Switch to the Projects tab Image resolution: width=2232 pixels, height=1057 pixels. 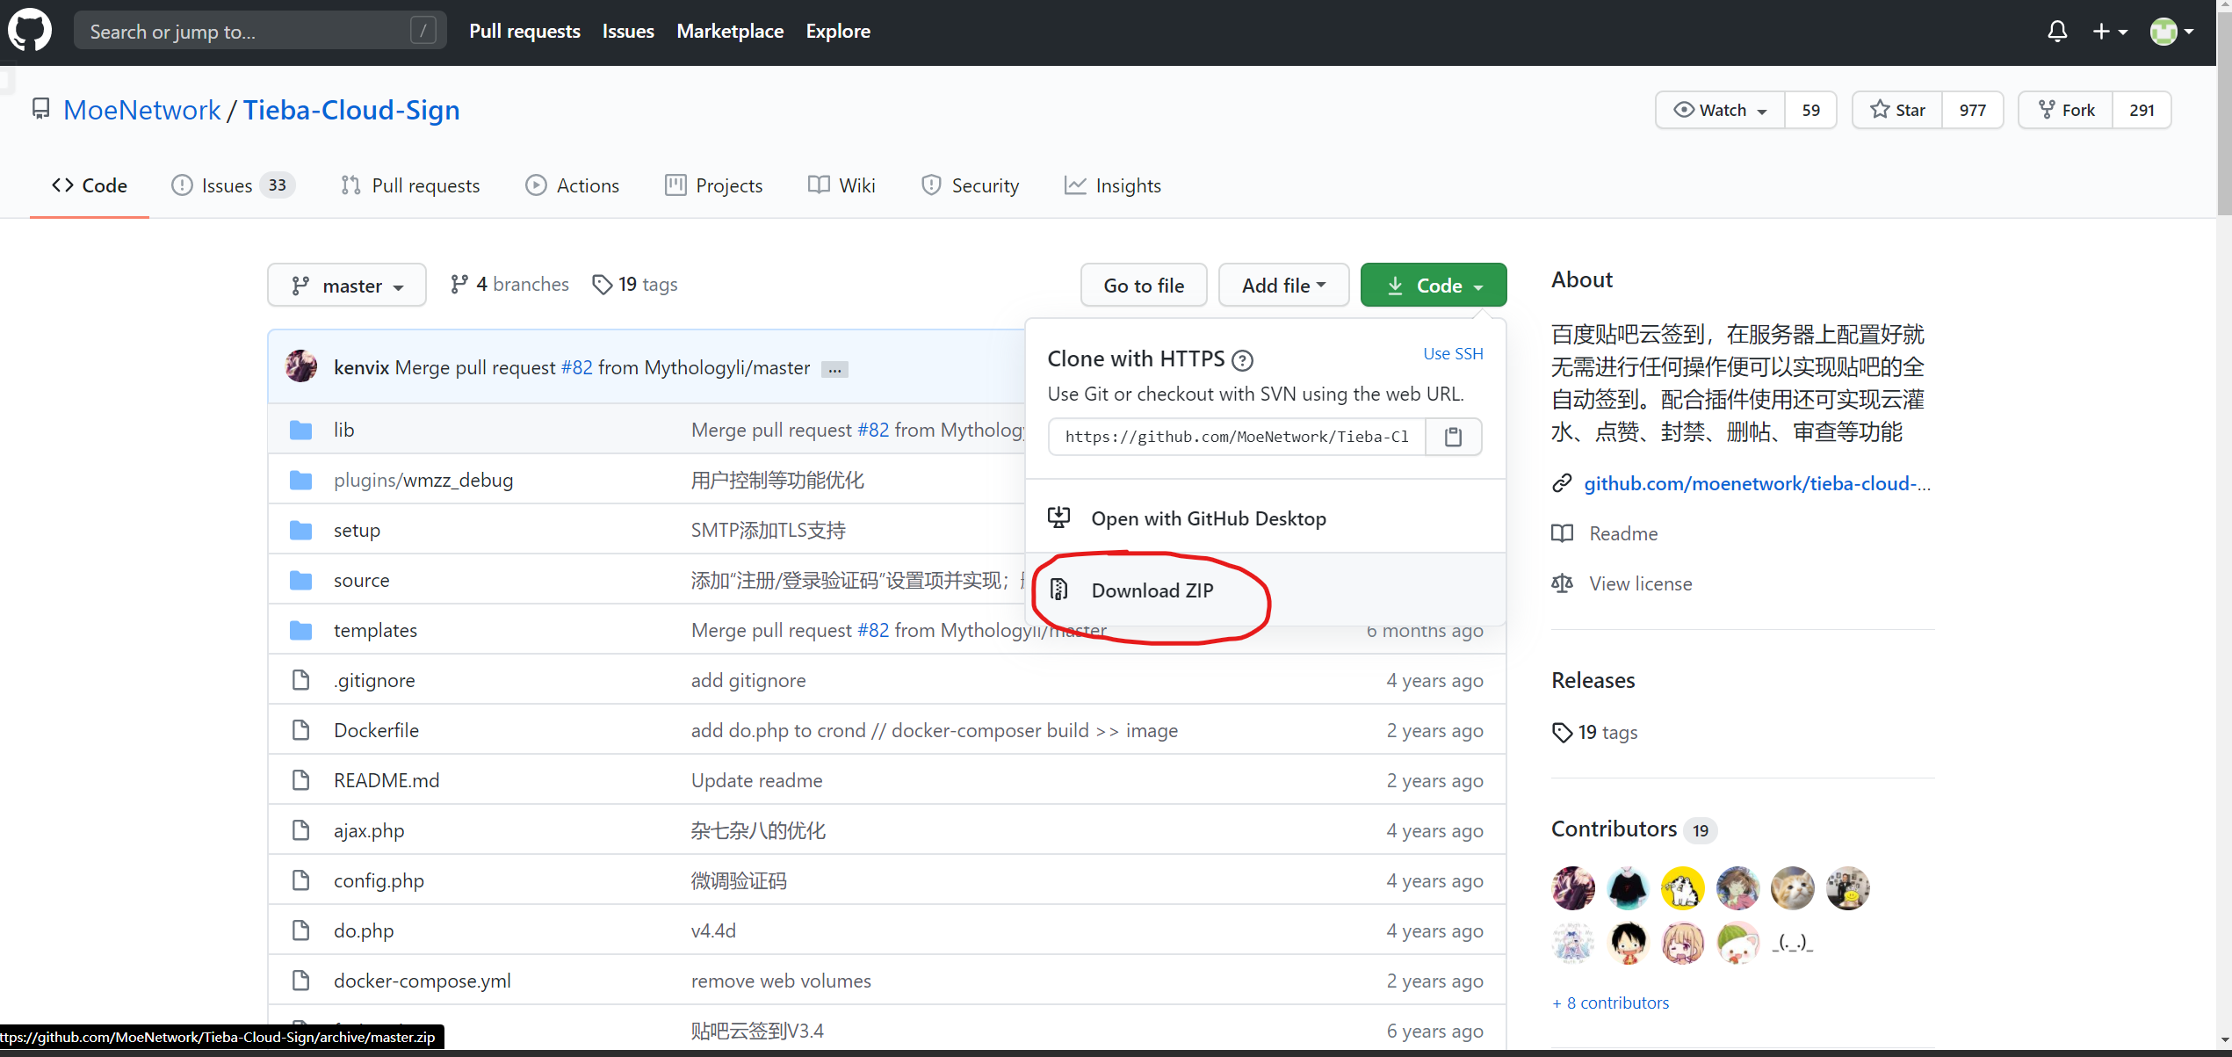coord(714,185)
